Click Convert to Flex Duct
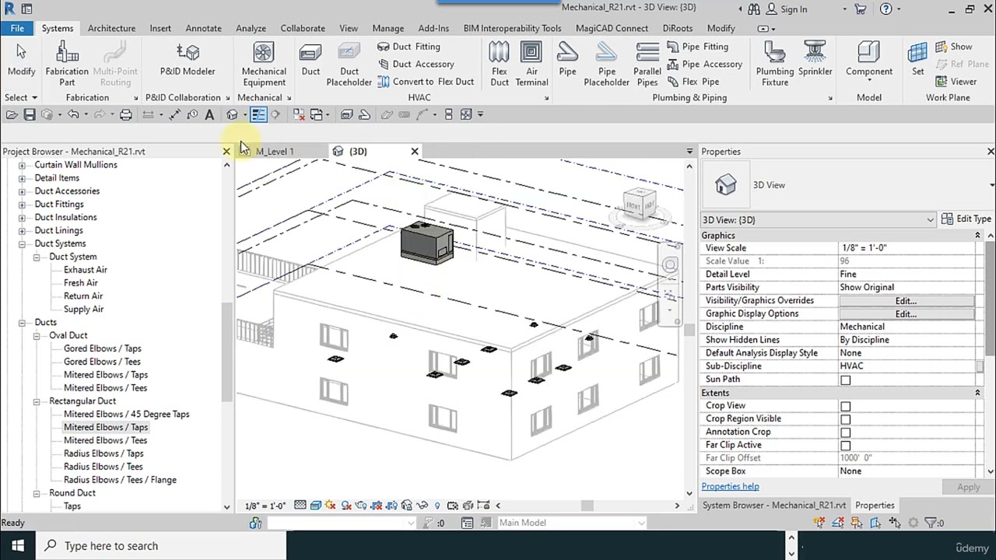 click(426, 82)
